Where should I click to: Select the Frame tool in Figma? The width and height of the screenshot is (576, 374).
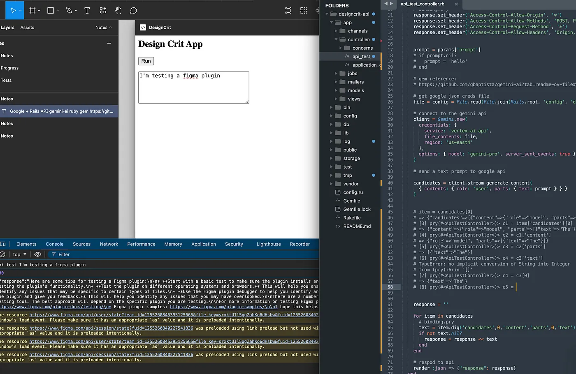pos(32,10)
